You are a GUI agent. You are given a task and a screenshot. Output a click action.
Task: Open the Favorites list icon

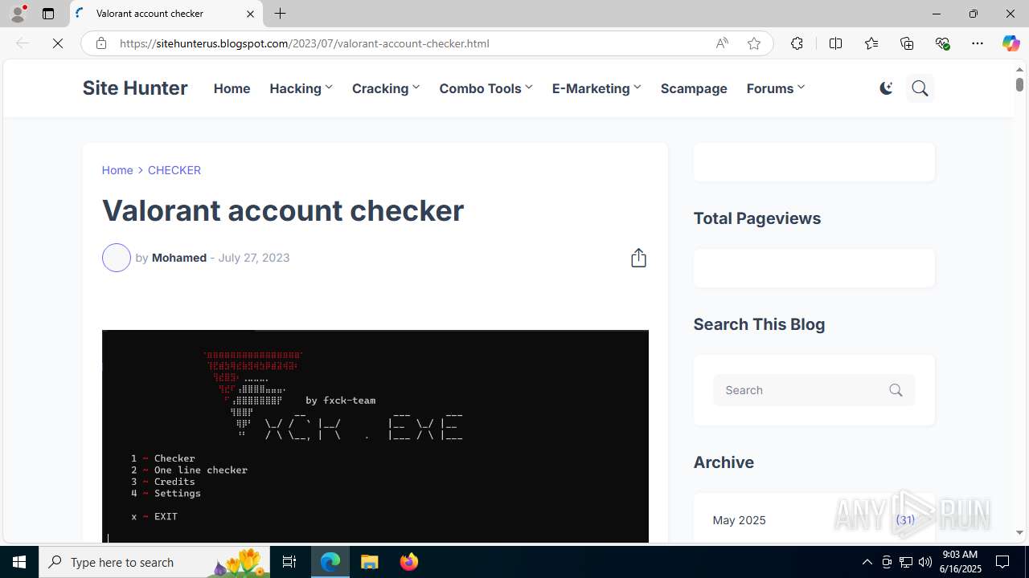pyautogui.click(x=871, y=43)
